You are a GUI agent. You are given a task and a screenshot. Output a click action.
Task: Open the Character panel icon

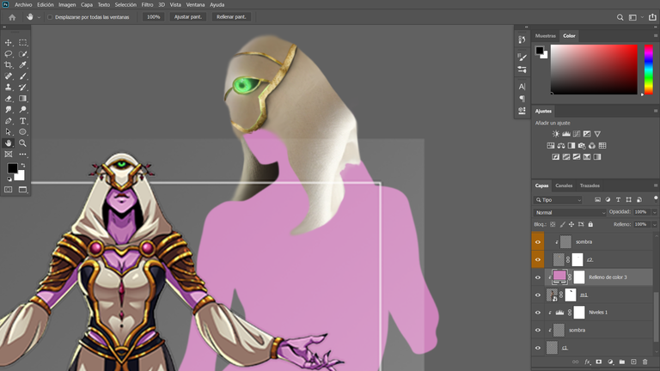coord(522,87)
